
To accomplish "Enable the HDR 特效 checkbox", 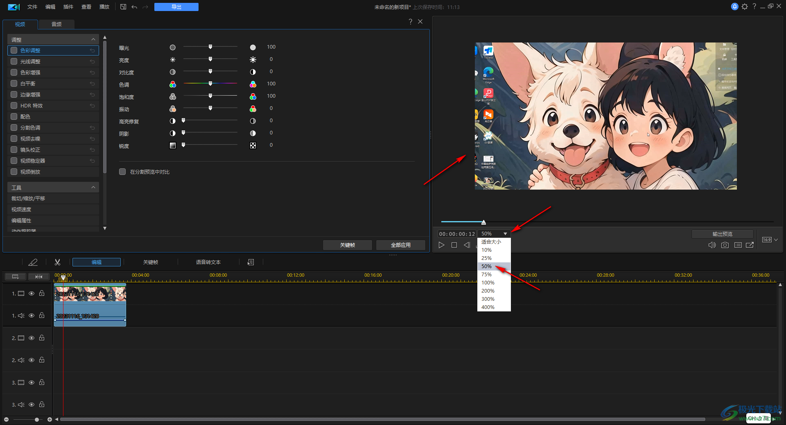I will (14, 105).
